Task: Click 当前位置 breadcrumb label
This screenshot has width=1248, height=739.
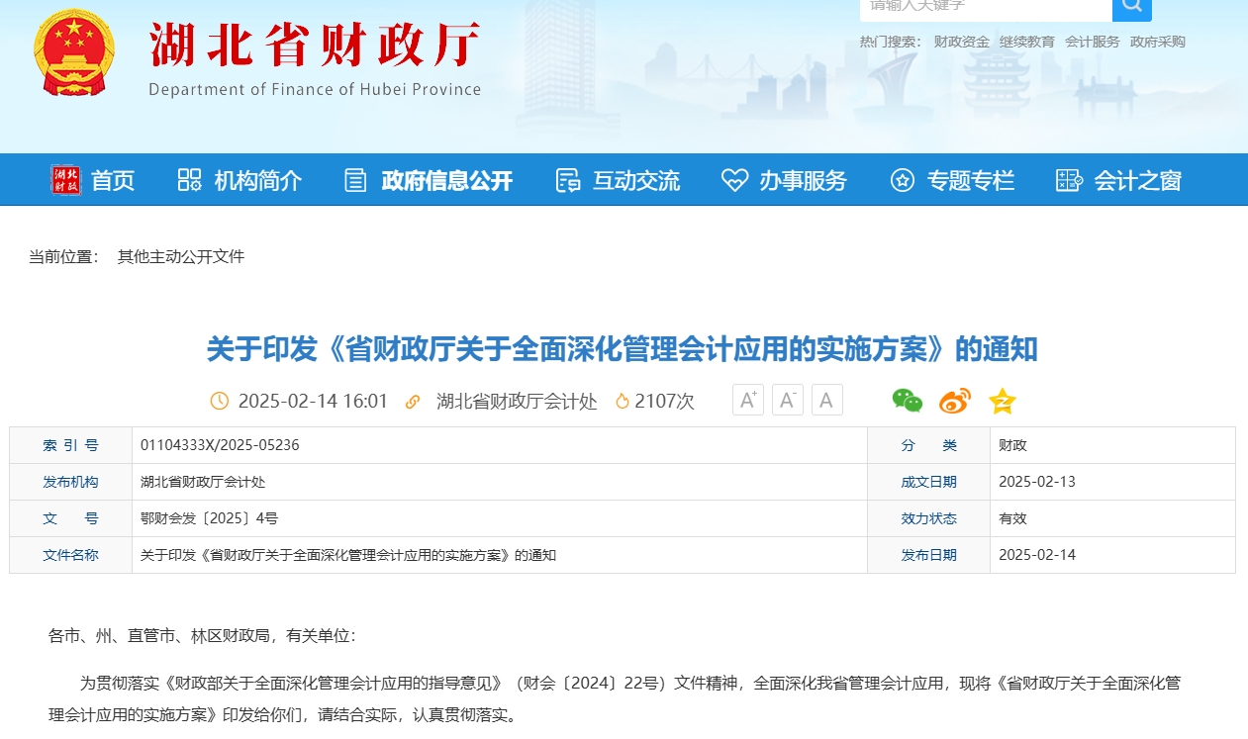Action: tap(64, 257)
